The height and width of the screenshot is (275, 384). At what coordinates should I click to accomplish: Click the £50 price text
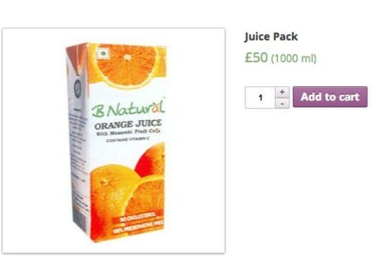(256, 58)
